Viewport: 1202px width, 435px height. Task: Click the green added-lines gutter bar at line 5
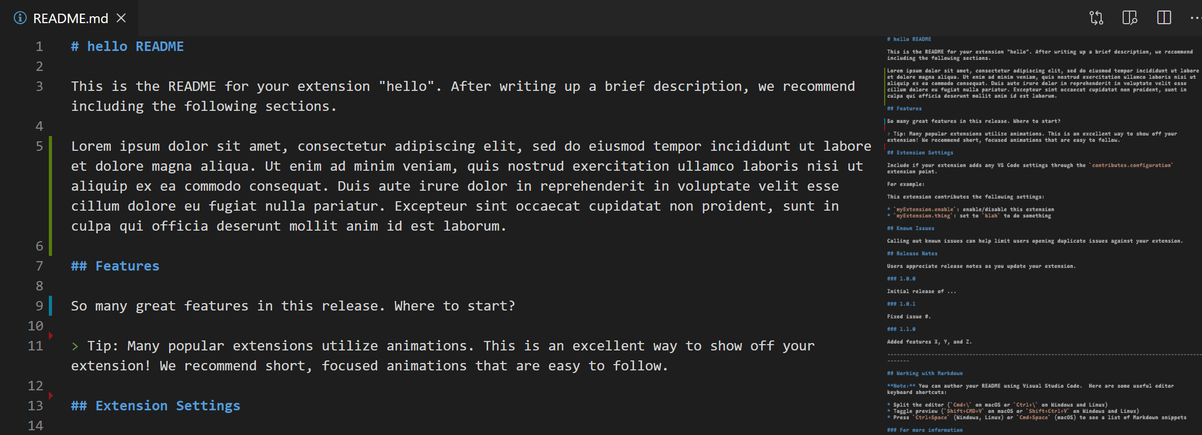[x=50, y=195]
